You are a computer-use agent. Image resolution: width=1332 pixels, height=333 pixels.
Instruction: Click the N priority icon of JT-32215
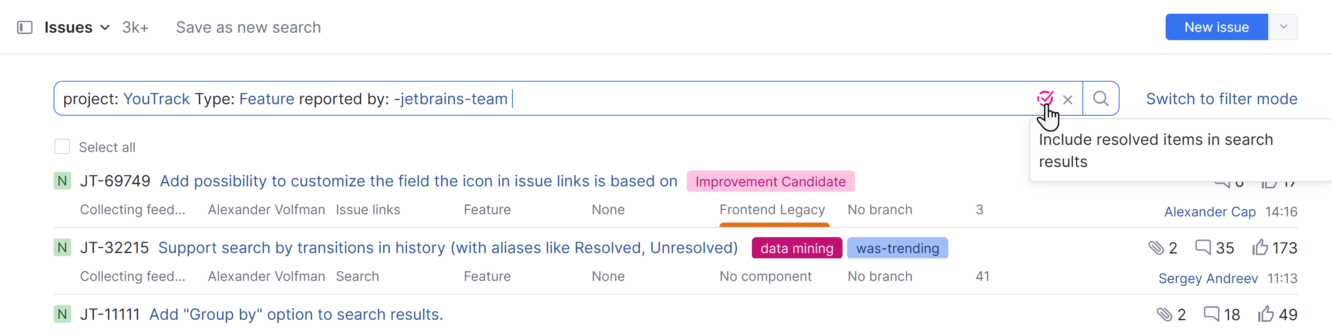click(62, 248)
